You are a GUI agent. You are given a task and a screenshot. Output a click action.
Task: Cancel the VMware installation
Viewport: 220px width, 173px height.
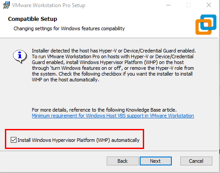pos(196,161)
